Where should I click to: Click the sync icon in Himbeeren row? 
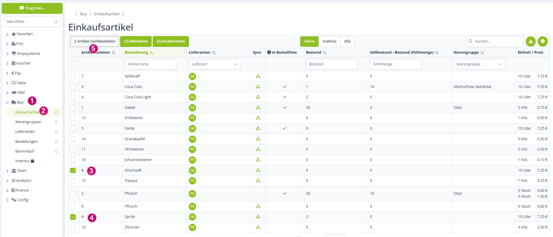(x=258, y=149)
